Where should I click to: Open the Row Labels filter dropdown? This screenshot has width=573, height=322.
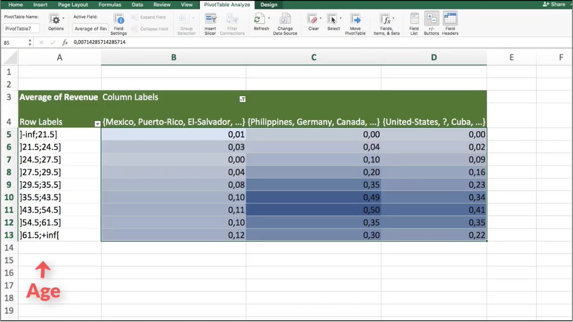pyautogui.click(x=97, y=124)
